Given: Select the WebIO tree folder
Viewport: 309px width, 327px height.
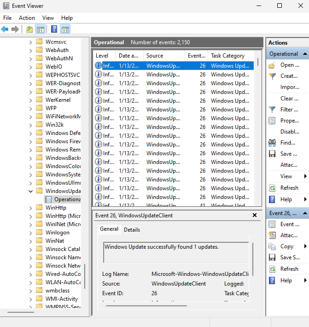Looking at the screenshot, I should (49, 67).
